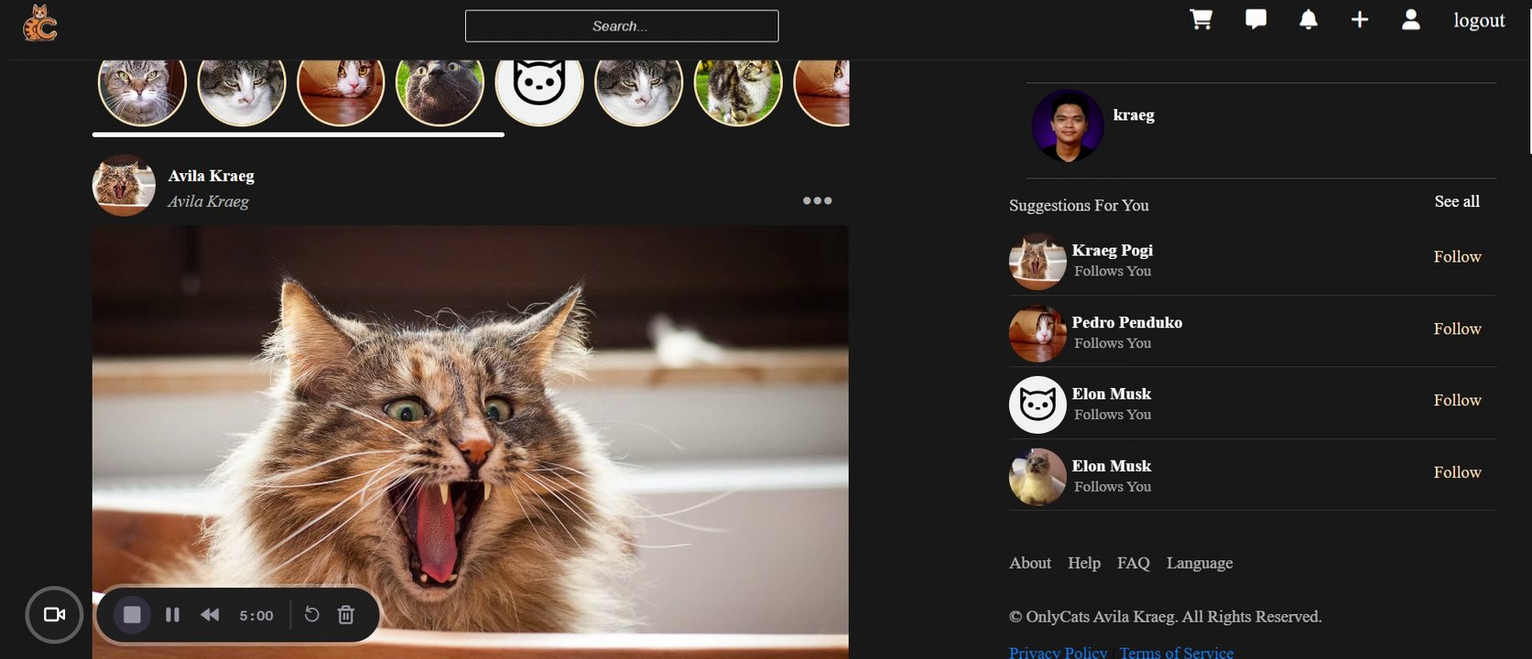This screenshot has width=1532, height=659.
Task: Open the About footer link
Action: tap(1030, 563)
